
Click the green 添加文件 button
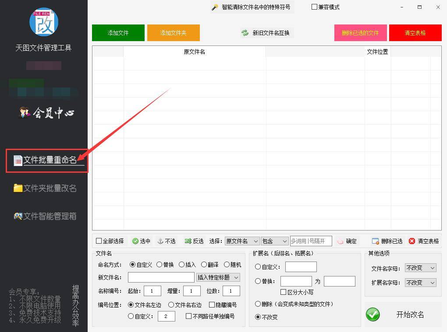[x=118, y=33]
